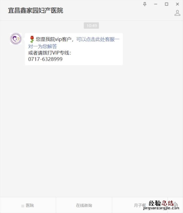Click phone number 0717-6328999

[45, 59]
